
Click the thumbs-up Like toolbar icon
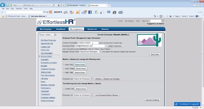102,12
